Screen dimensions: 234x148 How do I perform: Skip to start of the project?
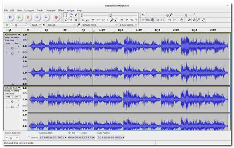(37, 18)
